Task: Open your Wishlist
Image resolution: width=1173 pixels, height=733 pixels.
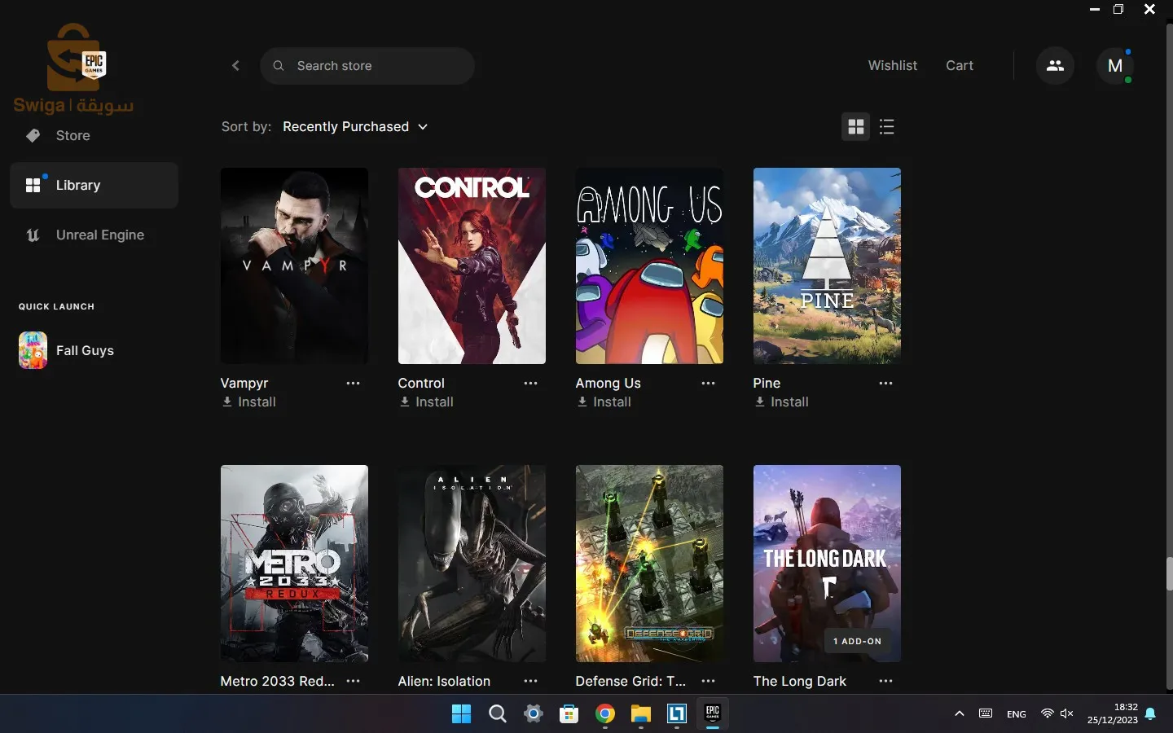Action: point(893,65)
